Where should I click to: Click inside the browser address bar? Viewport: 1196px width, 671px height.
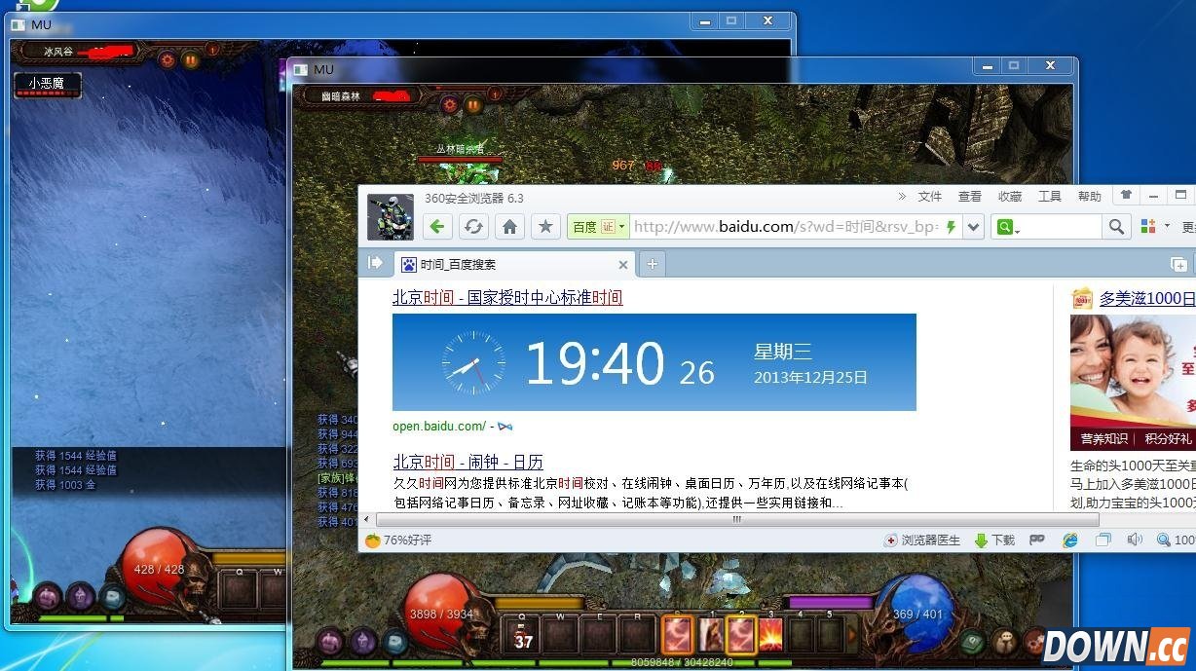[779, 226]
